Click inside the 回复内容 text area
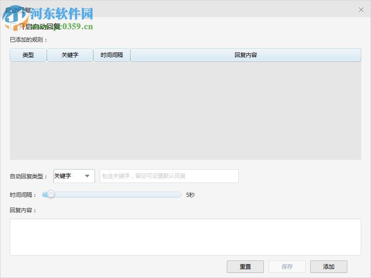The height and width of the screenshot is (278, 371). coord(185,236)
